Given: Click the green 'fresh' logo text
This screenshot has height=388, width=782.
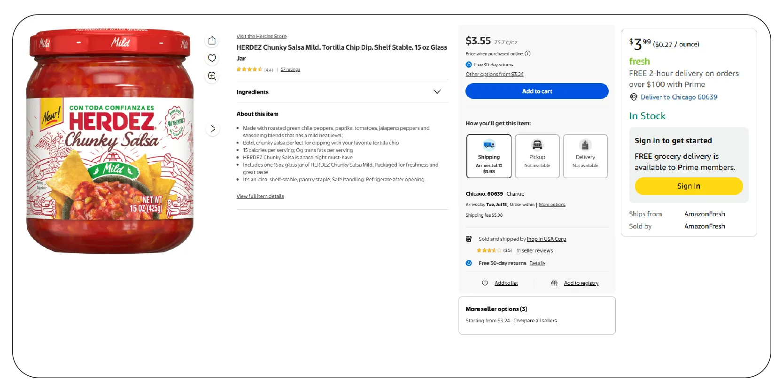Looking at the screenshot, I should tap(639, 61).
